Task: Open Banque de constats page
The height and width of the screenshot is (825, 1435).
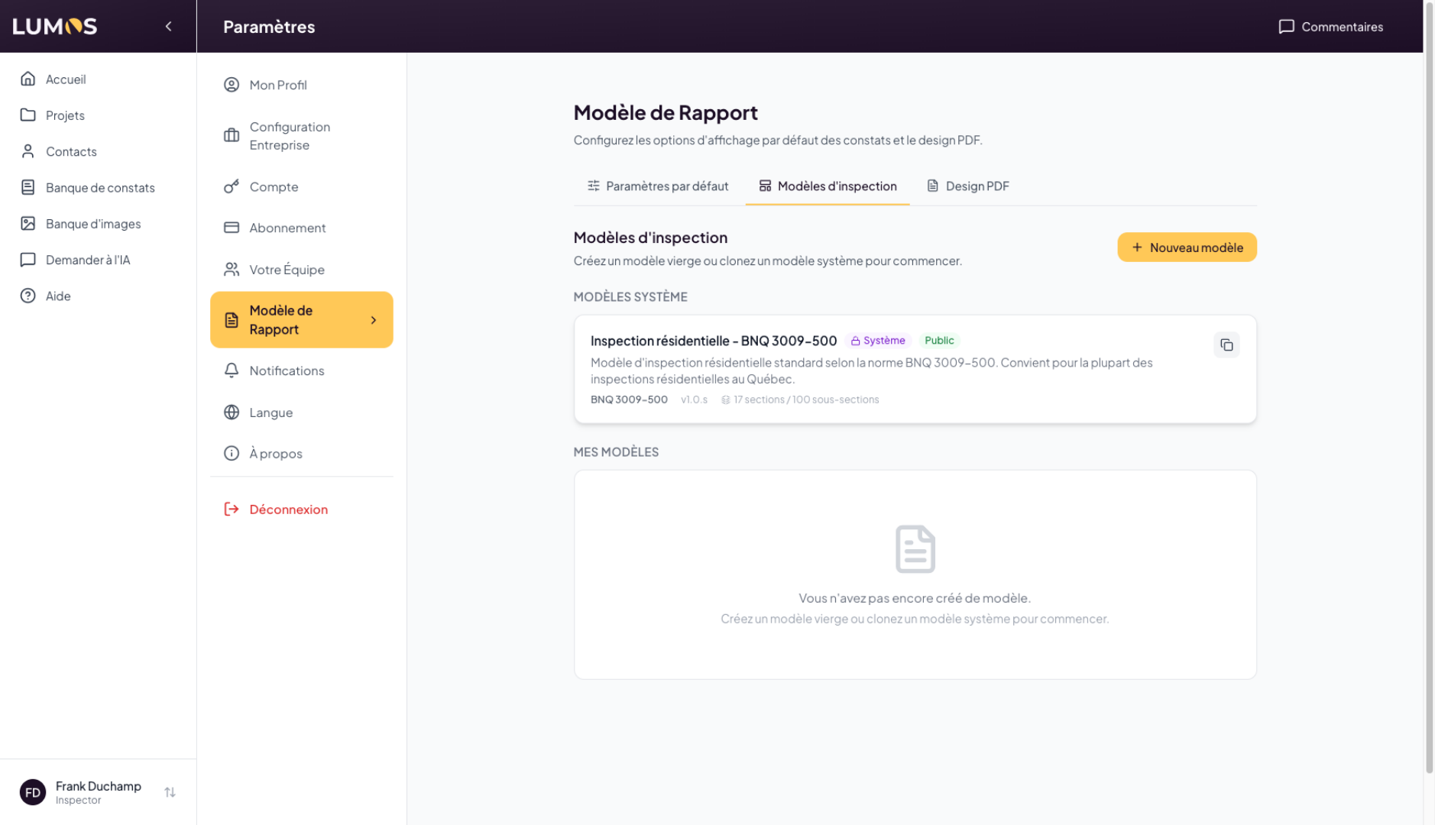Action: pyautogui.click(x=99, y=188)
